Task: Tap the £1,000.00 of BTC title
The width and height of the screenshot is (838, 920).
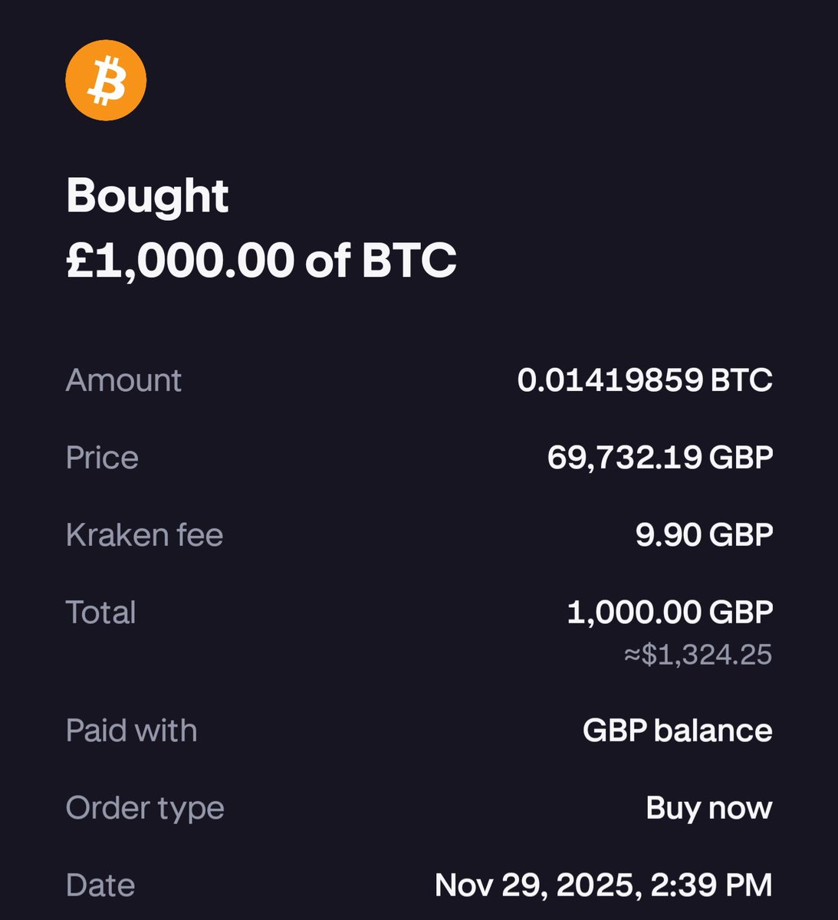Action: click(261, 261)
